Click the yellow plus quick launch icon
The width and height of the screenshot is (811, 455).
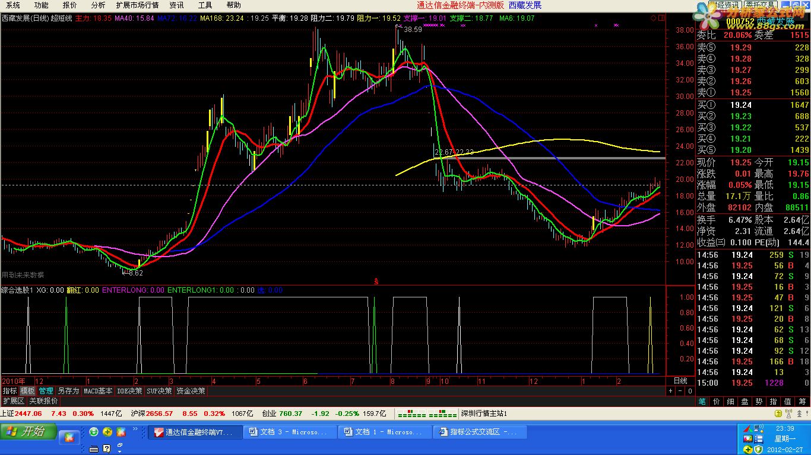point(107,432)
